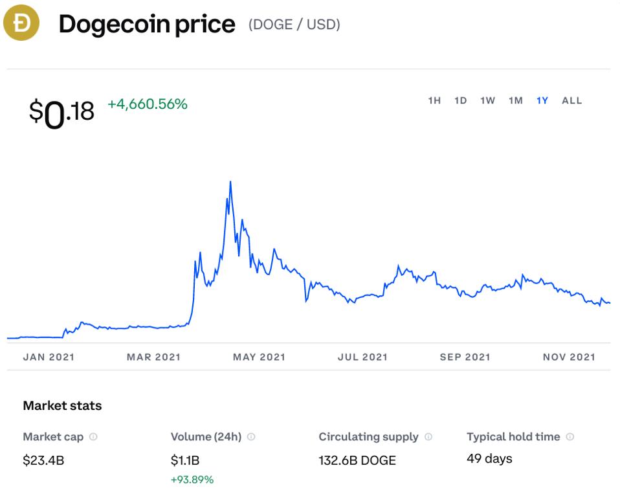620x494 pixels.
Task: Open the Market cap info icon
Action: (x=93, y=436)
